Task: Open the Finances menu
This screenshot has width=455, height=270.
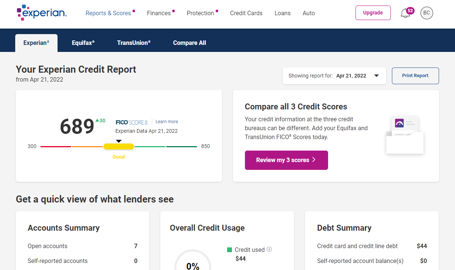Action: coord(159,13)
